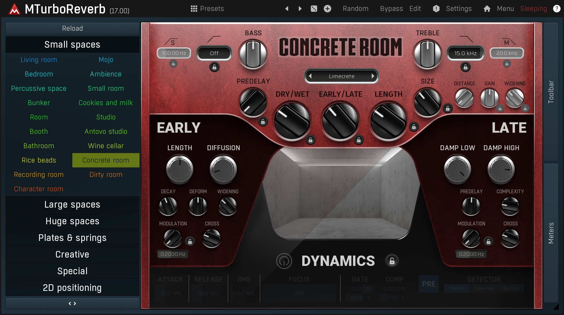This screenshot has height=315, width=564.
Task: Toggle the Dynamics section lock
Action: [392, 261]
